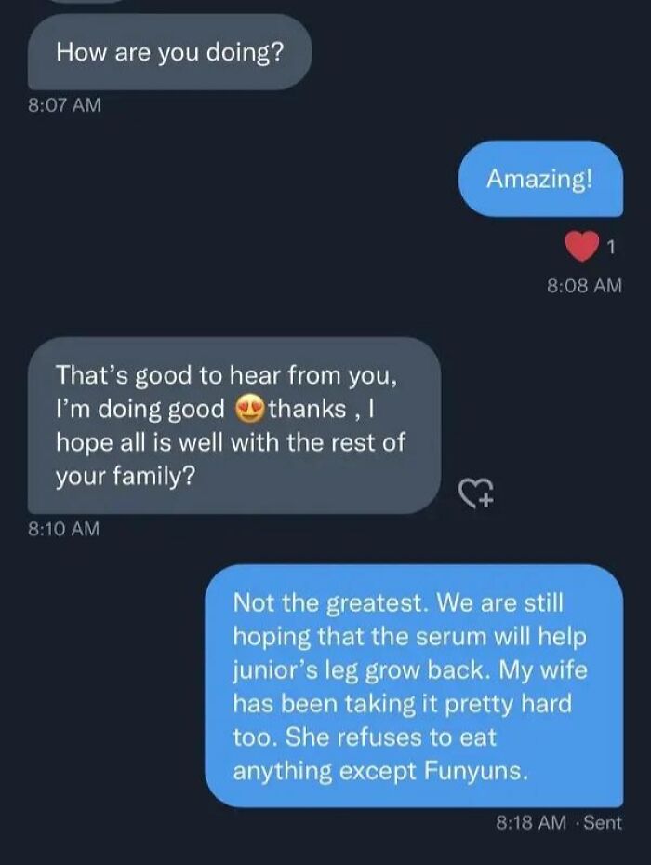Click the word "doing?" in first message
The width and height of the screenshot is (651, 865).
pyautogui.click(x=246, y=53)
